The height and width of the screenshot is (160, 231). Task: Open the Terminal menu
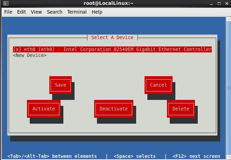pos(77,12)
